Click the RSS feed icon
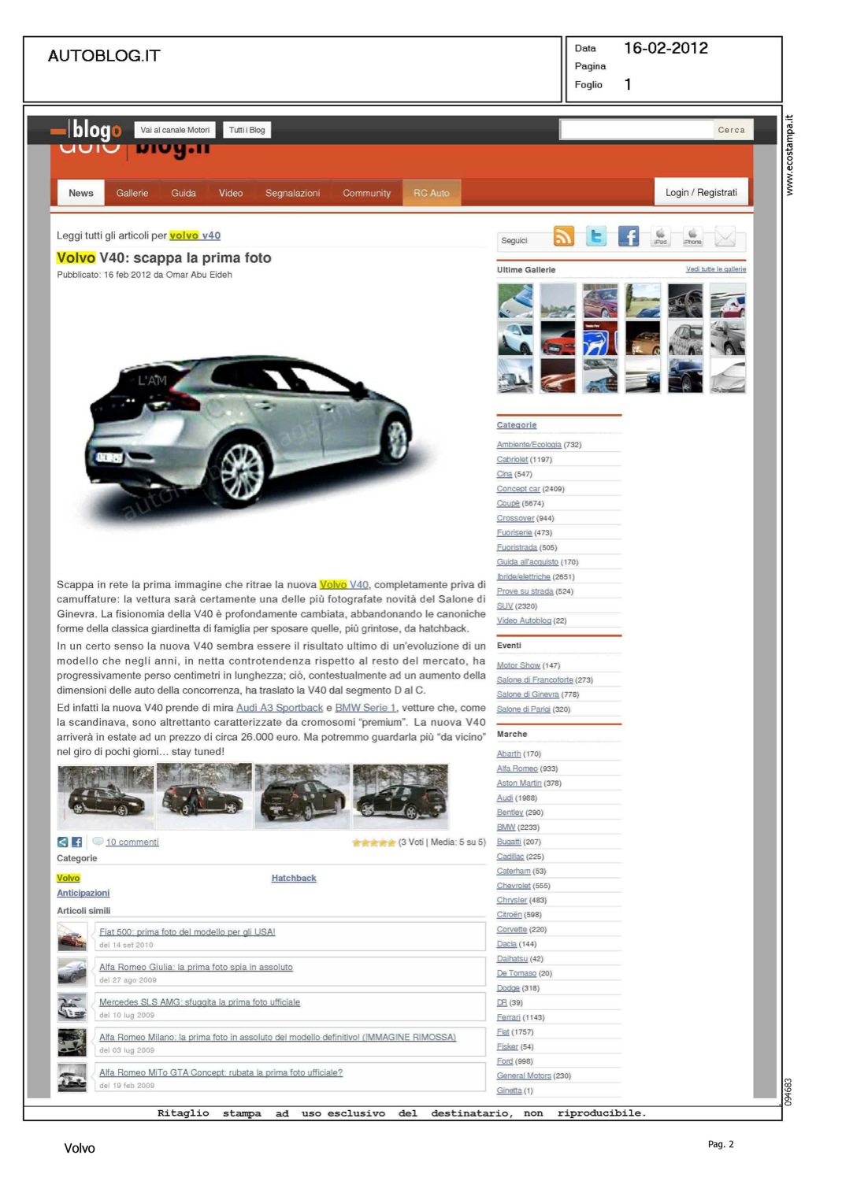 click(x=563, y=236)
